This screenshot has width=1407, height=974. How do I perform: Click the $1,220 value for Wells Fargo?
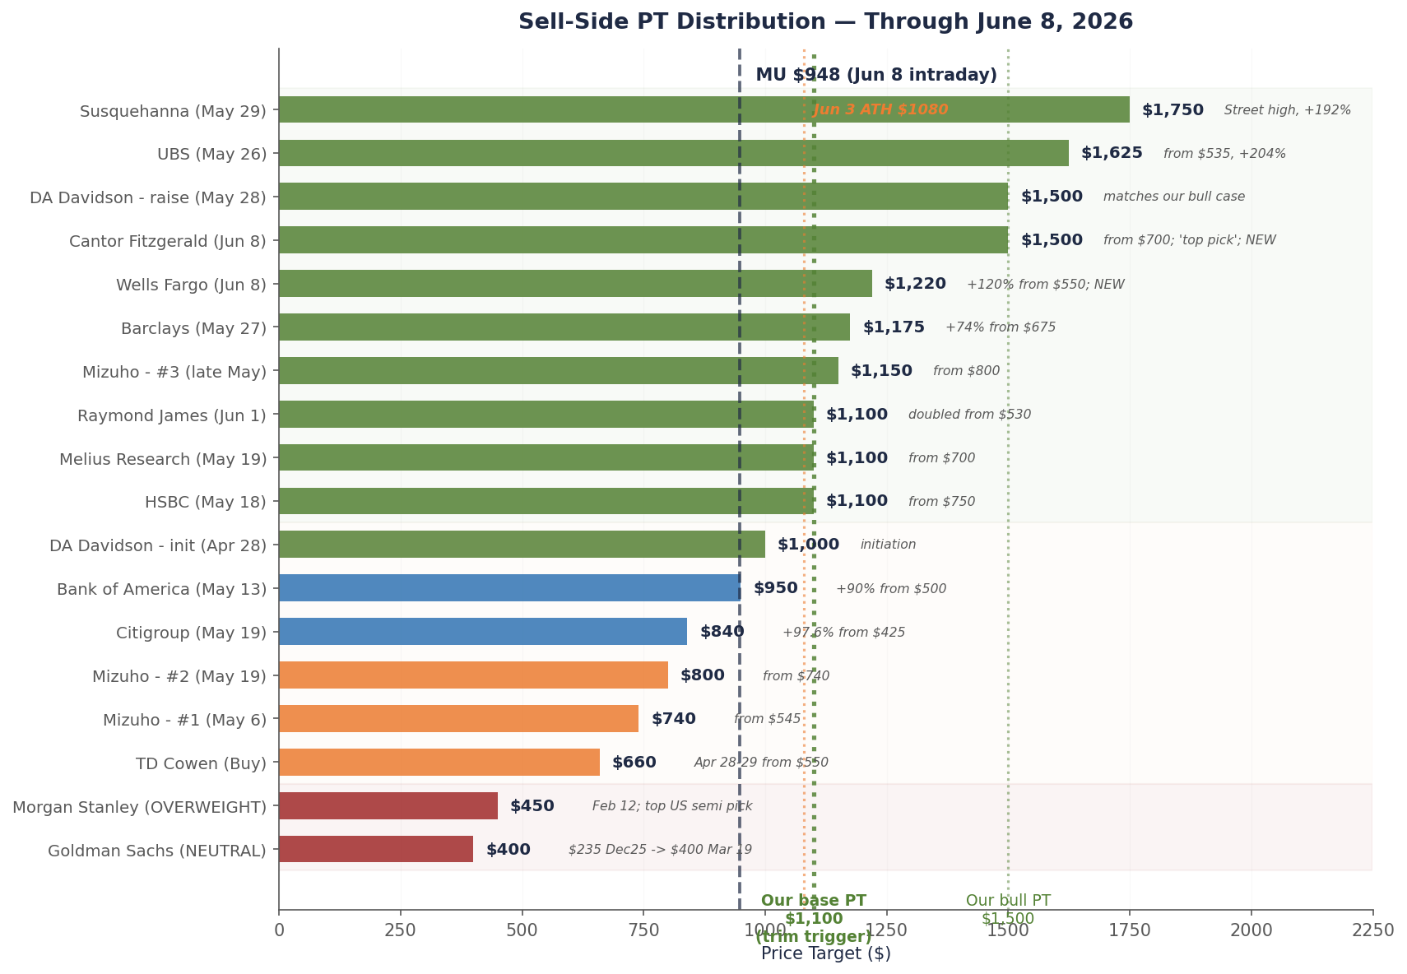click(x=915, y=284)
